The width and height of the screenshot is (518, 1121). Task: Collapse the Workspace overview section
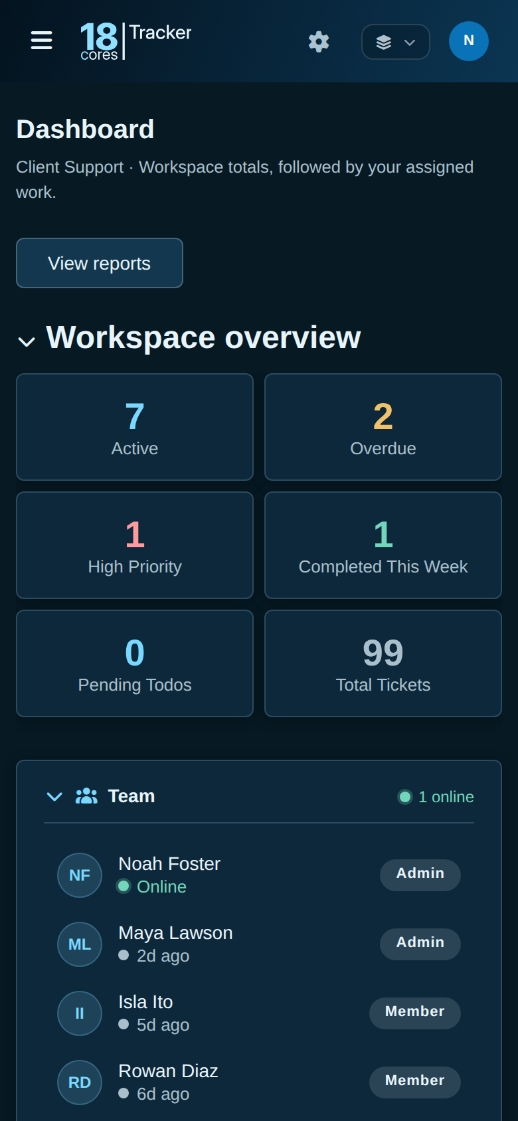pos(27,341)
